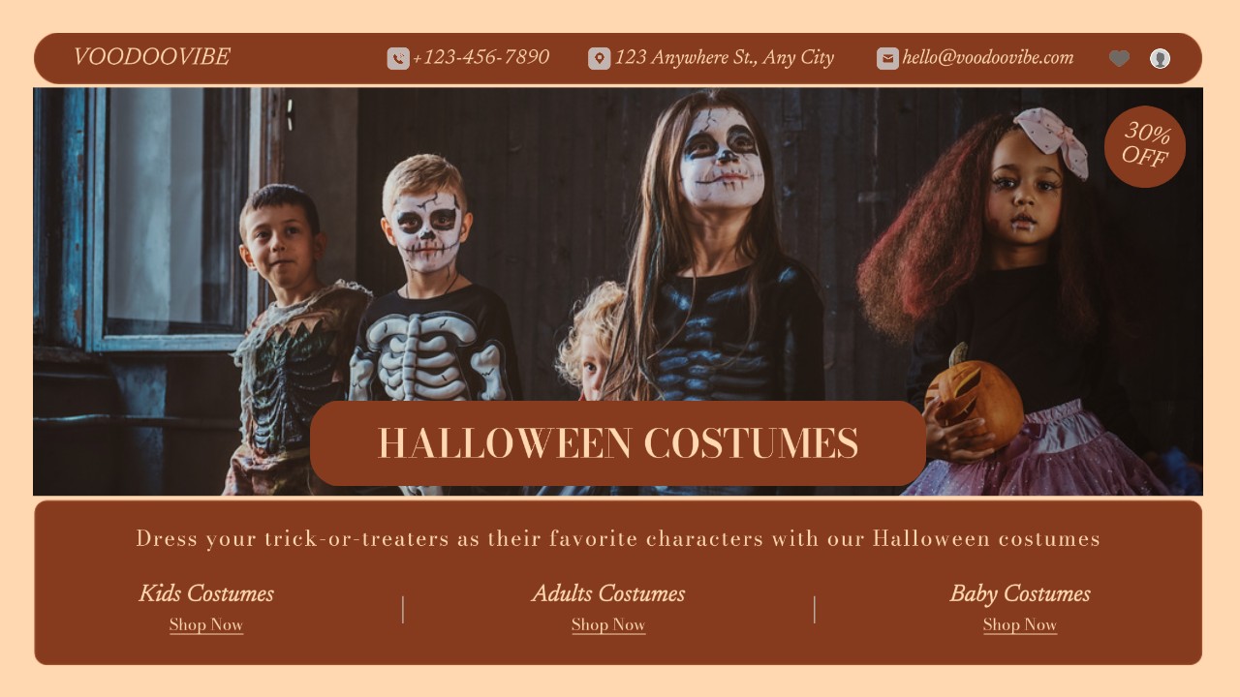Screen dimensions: 1240x697
Task: Click the email envelope icon
Action: click(888, 58)
